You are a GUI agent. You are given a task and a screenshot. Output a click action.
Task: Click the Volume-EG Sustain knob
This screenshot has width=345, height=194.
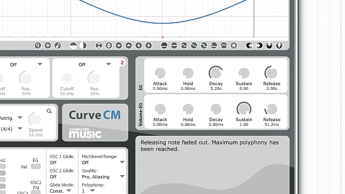[x=244, y=108]
